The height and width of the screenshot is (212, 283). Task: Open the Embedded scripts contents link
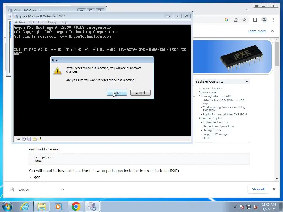(215, 122)
